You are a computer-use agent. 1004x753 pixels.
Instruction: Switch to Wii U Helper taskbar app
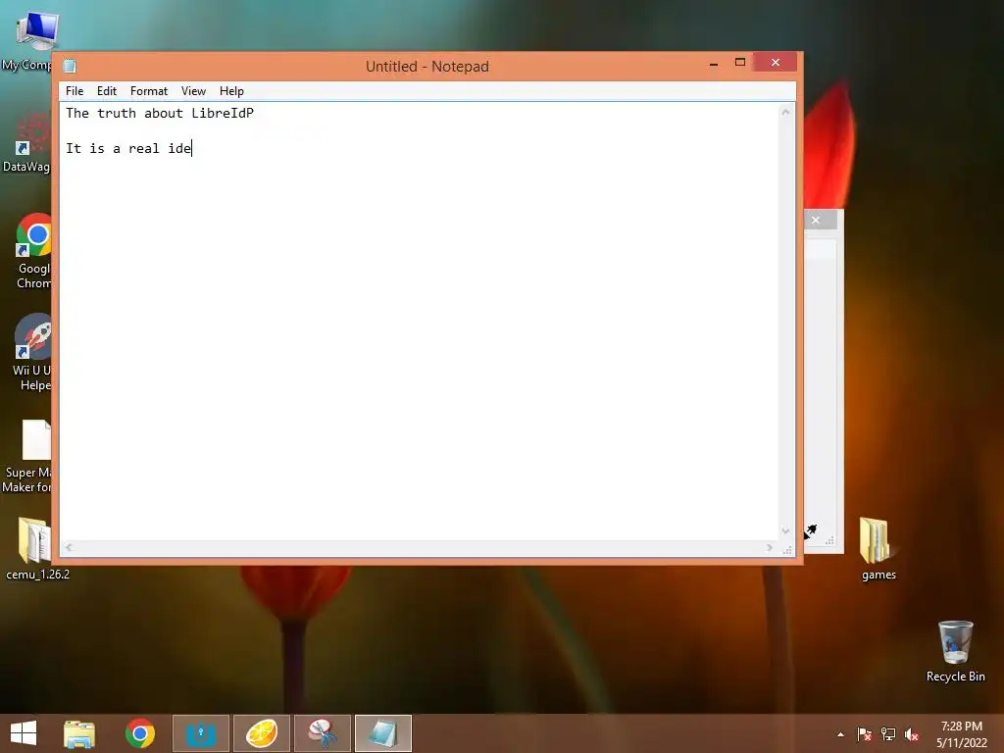(201, 733)
